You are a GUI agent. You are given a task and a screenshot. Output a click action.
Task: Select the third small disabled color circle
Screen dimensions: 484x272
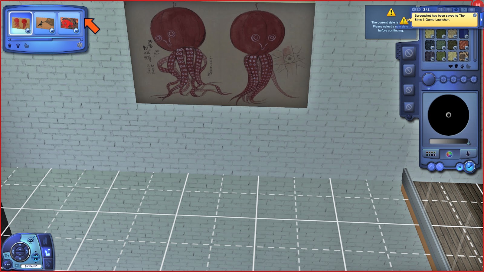463,79
